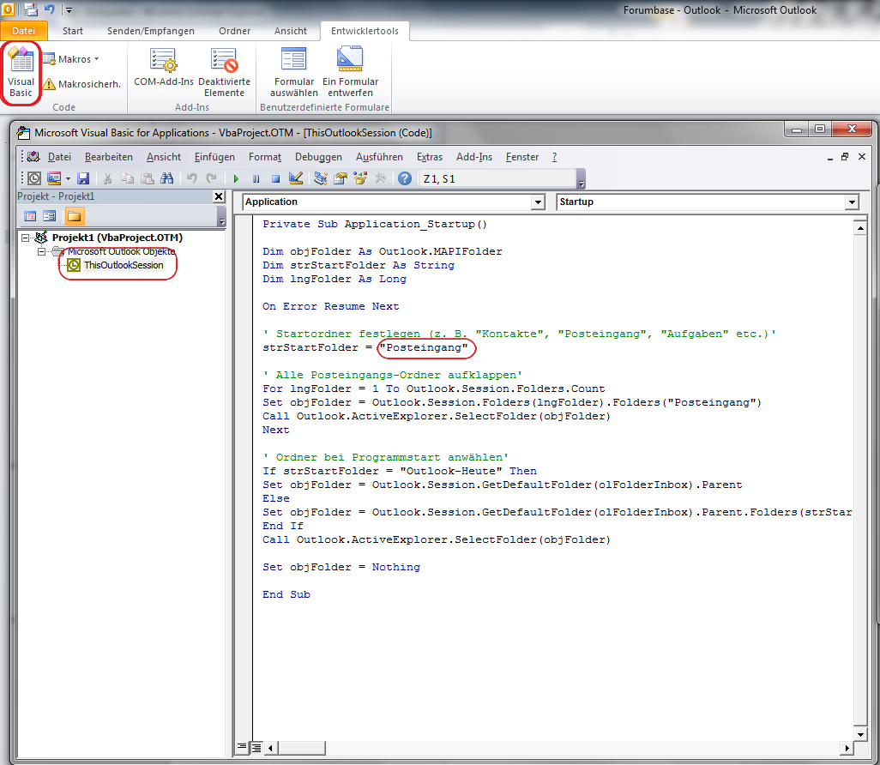Click Ein Formular entwerfen button

[350, 73]
